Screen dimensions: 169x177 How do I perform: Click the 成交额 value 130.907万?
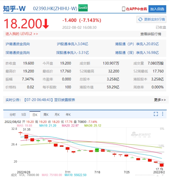pos(111,63)
